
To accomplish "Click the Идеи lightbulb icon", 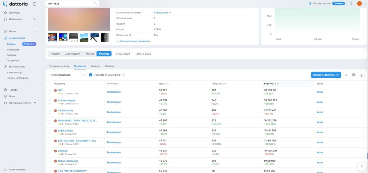I will coord(6,96).
